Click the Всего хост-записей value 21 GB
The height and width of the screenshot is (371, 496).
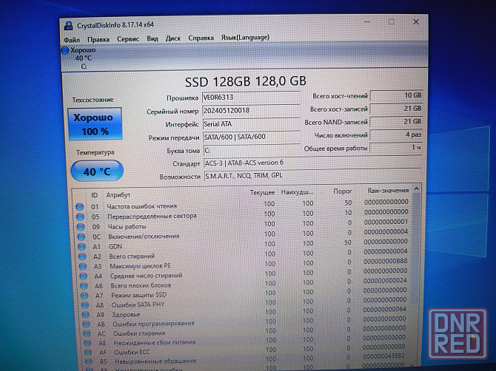click(x=396, y=109)
